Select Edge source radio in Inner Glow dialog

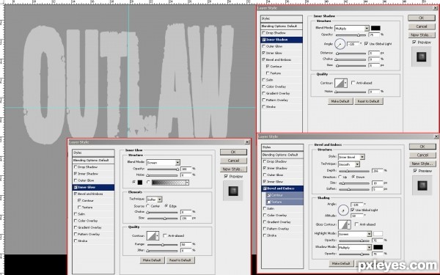(x=166, y=206)
